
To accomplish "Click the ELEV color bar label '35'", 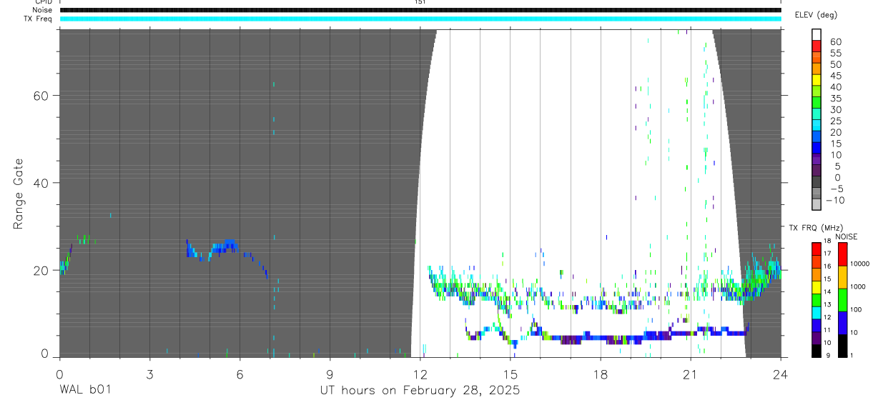I will pyautogui.click(x=835, y=99).
